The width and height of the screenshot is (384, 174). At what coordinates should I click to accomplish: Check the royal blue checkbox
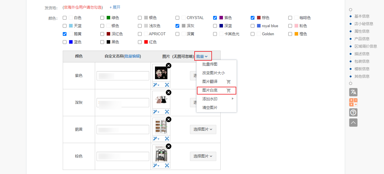pos(252,26)
